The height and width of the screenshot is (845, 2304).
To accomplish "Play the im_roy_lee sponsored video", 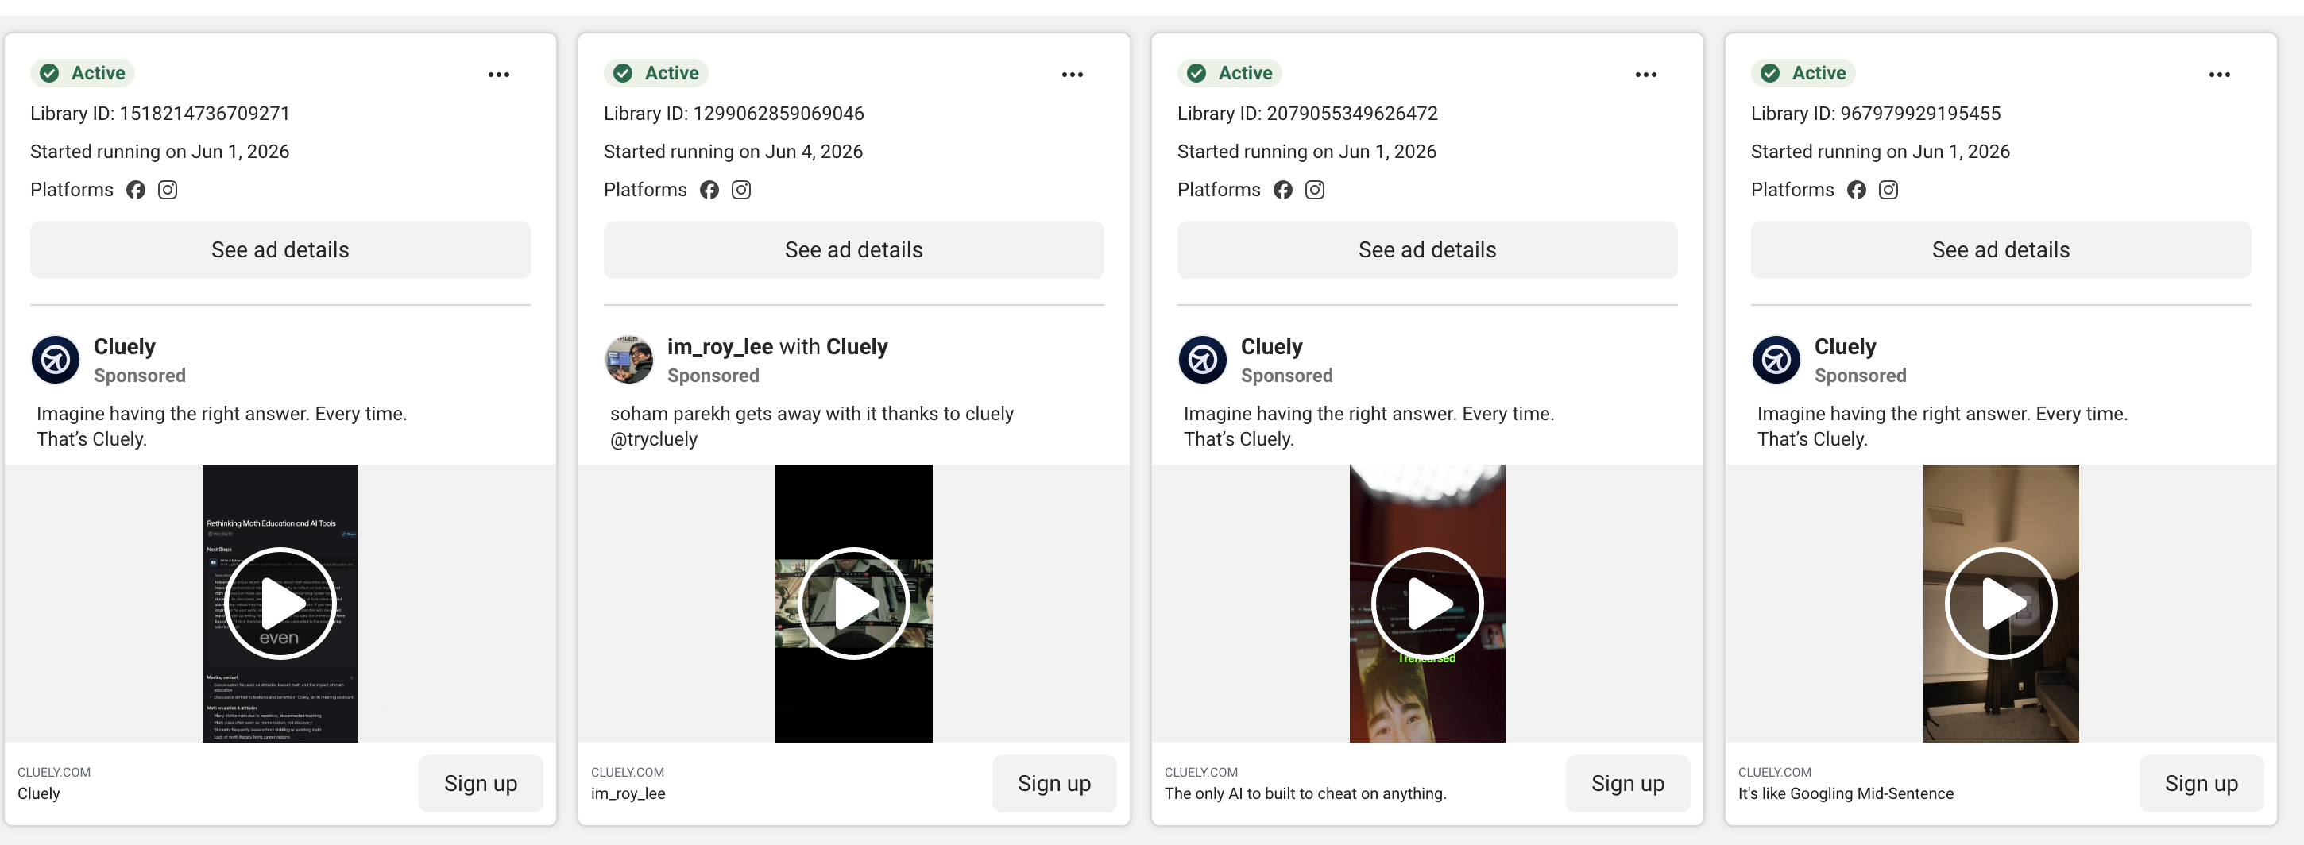I will [853, 604].
